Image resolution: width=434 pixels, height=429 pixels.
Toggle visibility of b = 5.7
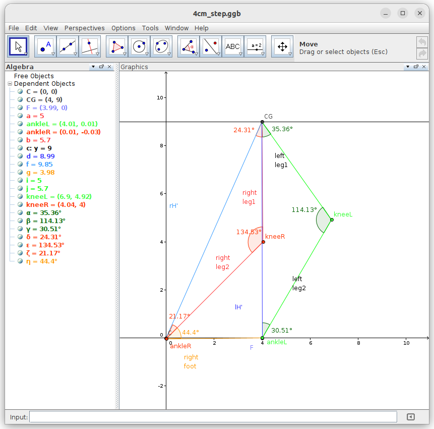pos(20,140)
